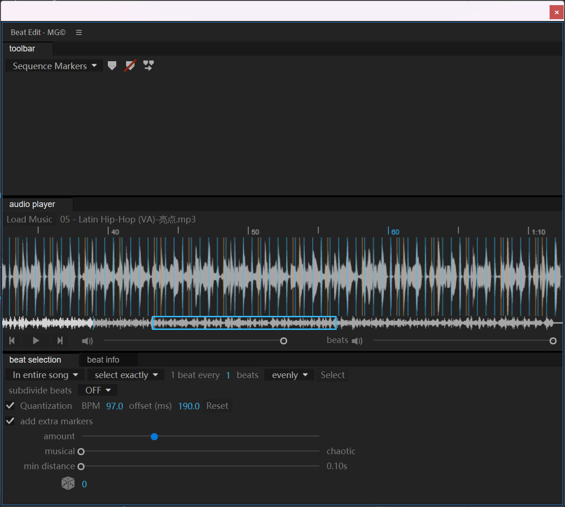Open the Sequence Markers dropdown
This screenshot has height=507, width=565.
[54, 66]
